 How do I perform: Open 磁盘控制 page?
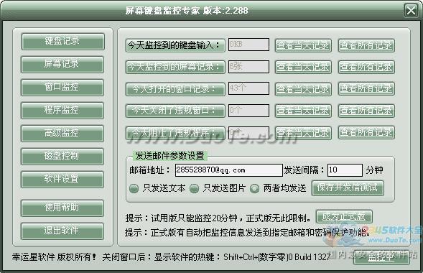pyautogui.click(x=62, y=156)
